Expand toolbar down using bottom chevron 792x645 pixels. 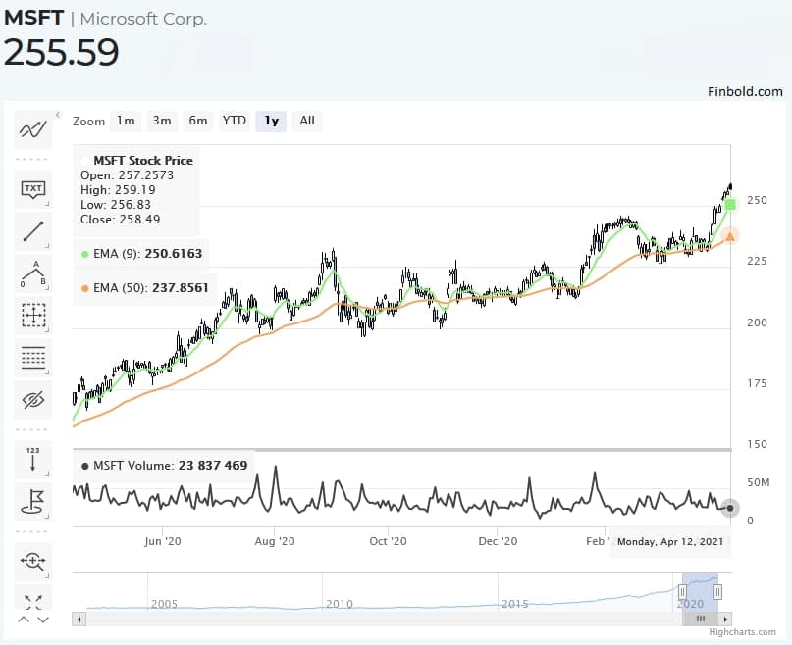(43, 620)
